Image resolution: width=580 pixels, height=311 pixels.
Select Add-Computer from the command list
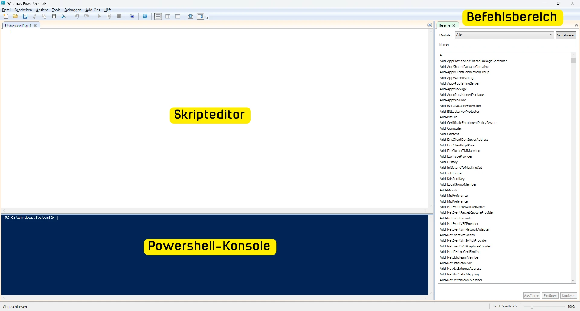[x=451, y=128]
